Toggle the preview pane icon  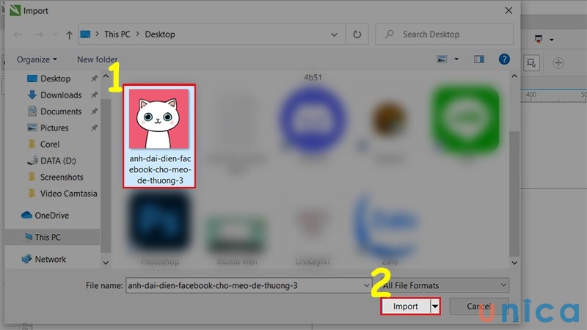point(479,59)
